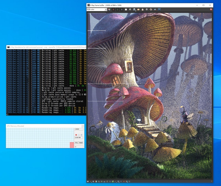Display colors in sRGB space icon
The height and width of the screenshot is (186, 221).
coord(115,181)
